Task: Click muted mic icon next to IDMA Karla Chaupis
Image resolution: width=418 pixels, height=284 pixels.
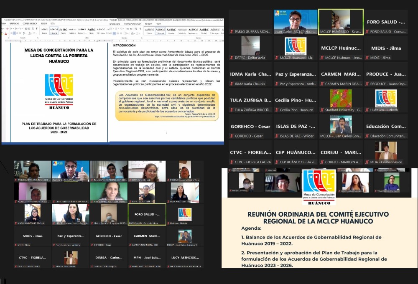Action: tap(232, 84)
